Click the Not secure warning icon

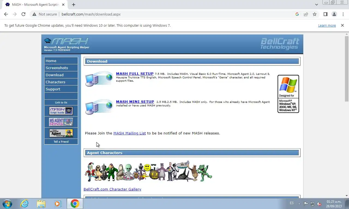[x=34, y=14]
